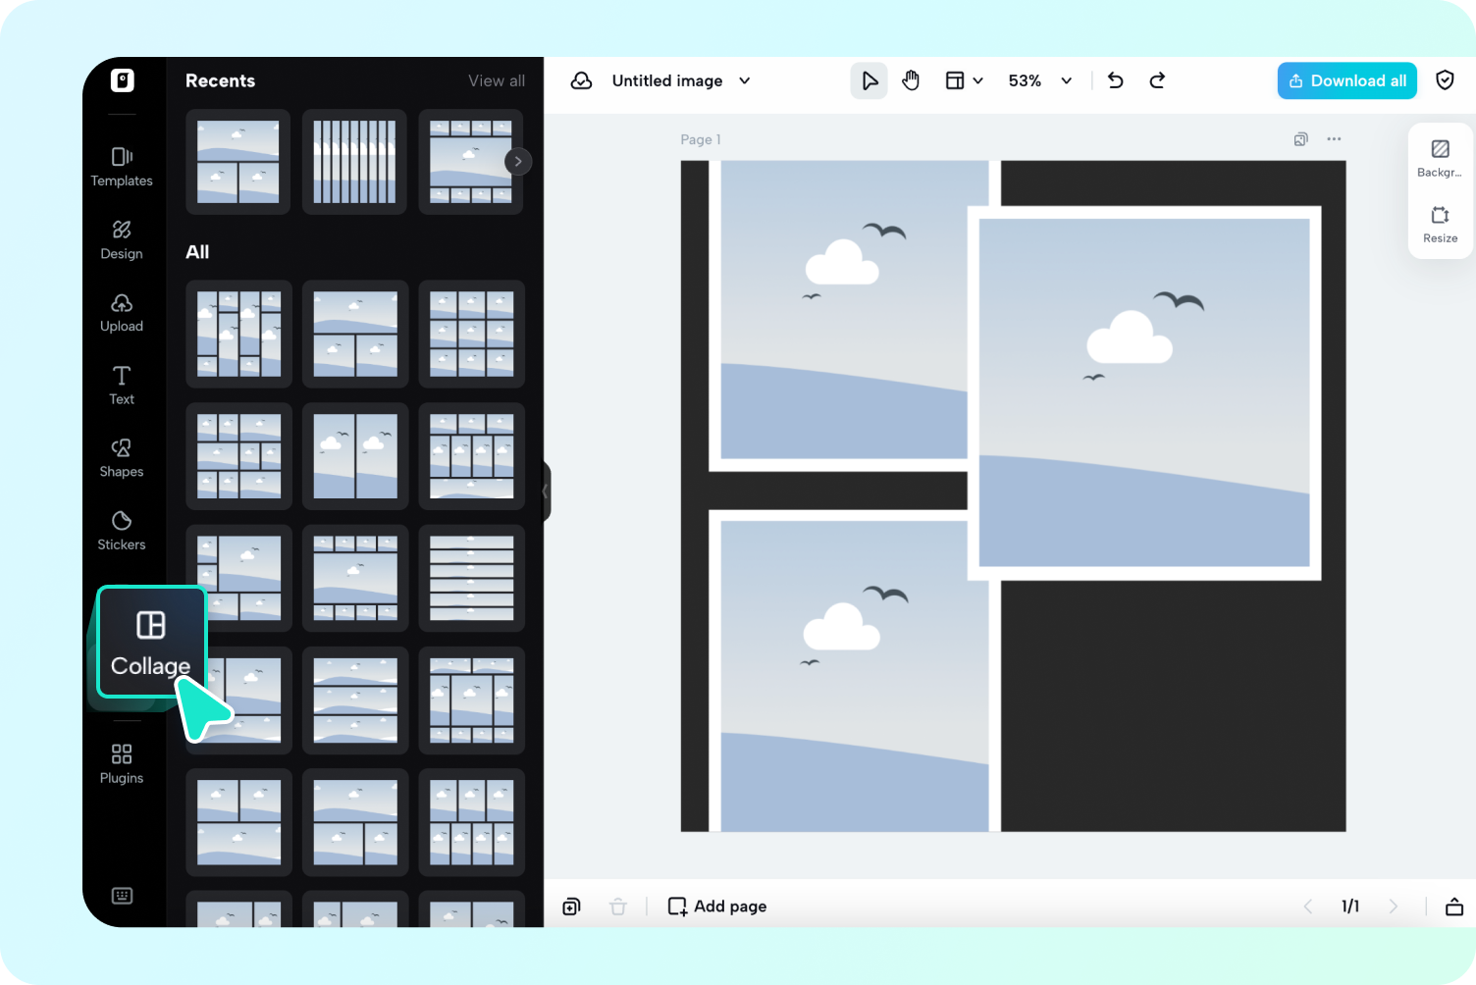
Task: Expand the Untitled image title dropdown
Action: click(x=745, y=80)
